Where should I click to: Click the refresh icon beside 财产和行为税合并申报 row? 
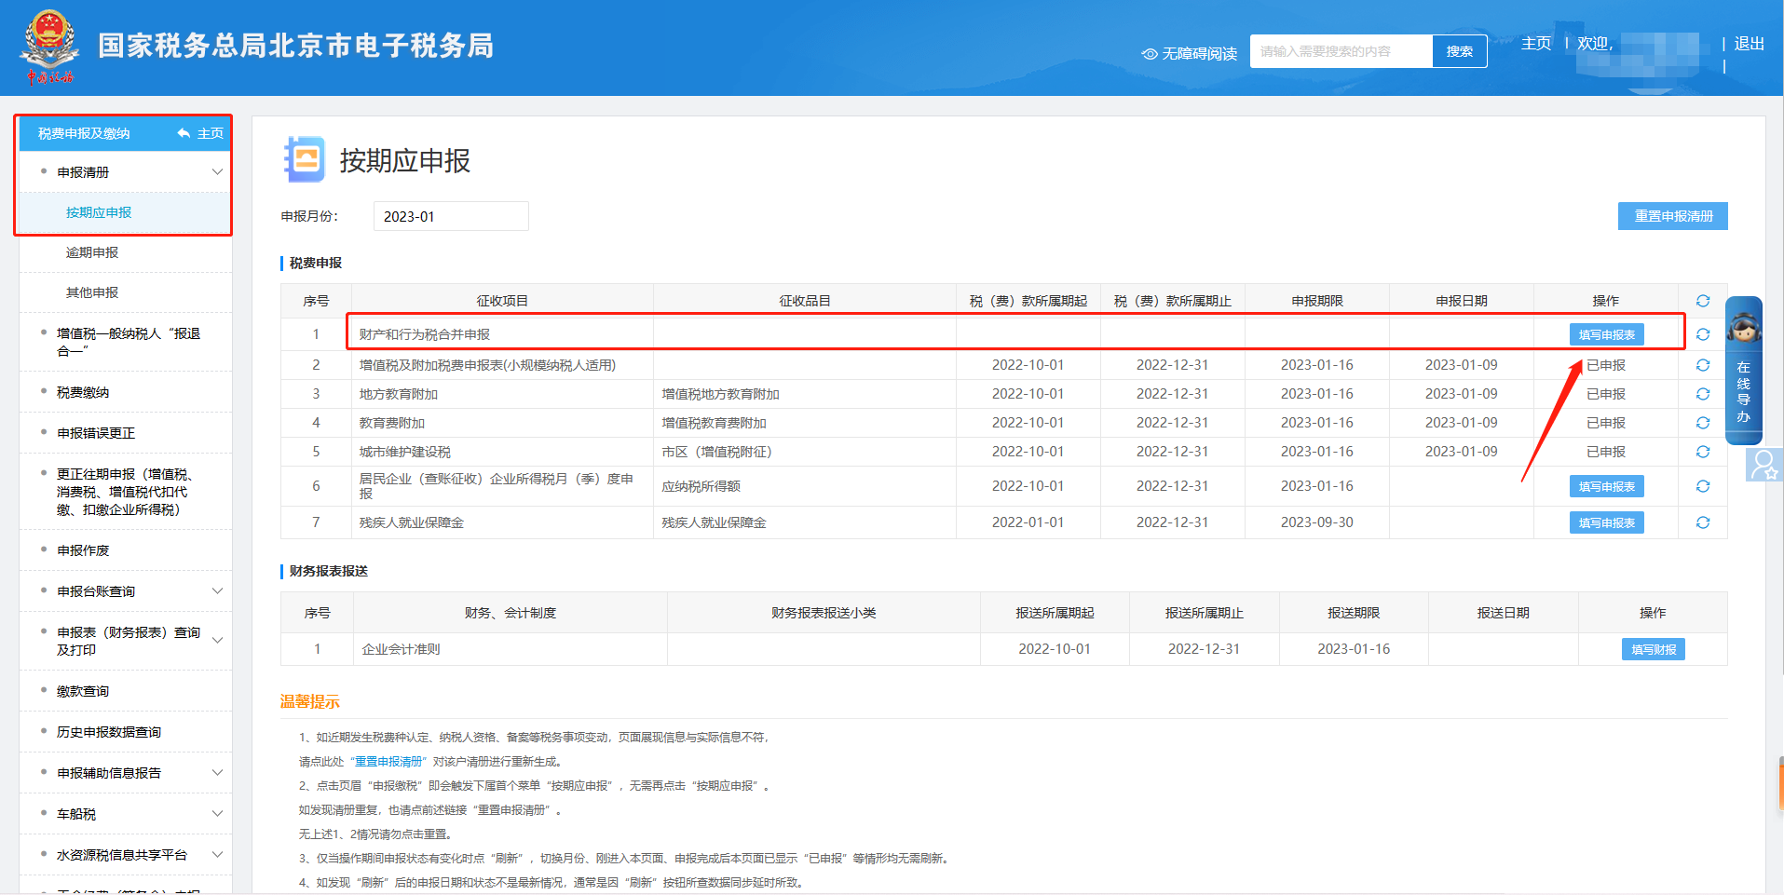pyautogui.click(x=1703, y=332)
